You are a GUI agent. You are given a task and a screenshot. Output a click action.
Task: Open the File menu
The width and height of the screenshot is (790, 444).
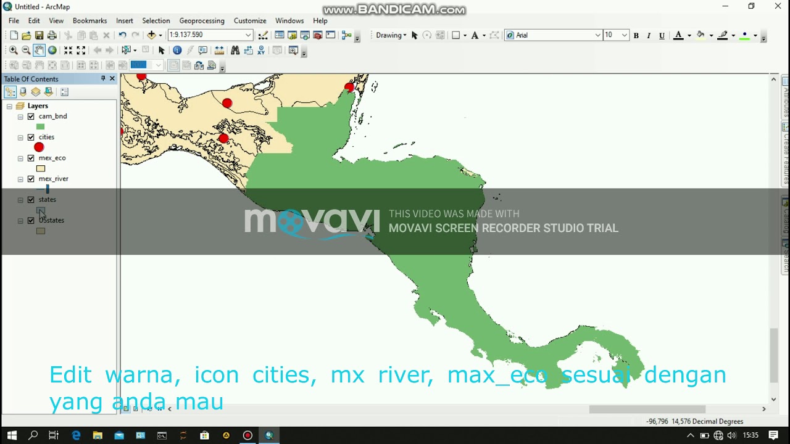pos(14,20)
